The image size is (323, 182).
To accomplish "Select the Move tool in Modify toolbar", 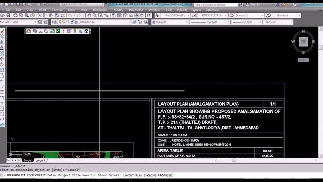I will 2,59.
